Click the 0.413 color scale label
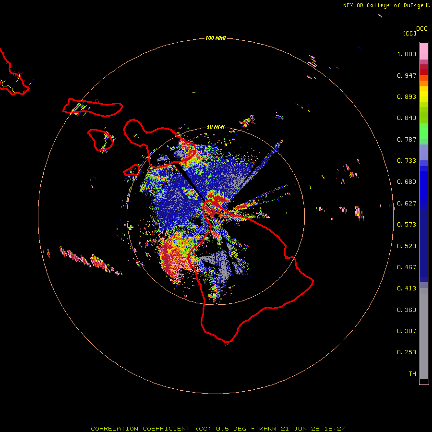The width and height of the screenshot is (432, 432). coord(407,288)
